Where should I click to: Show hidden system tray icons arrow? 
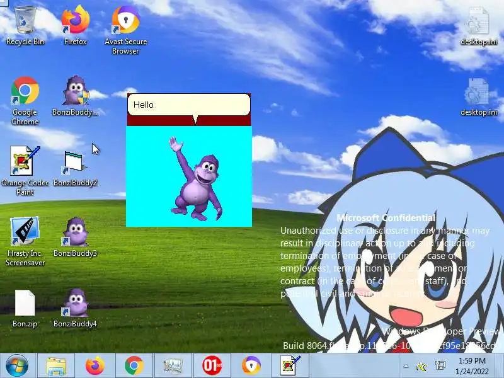(x=406, y=366)
